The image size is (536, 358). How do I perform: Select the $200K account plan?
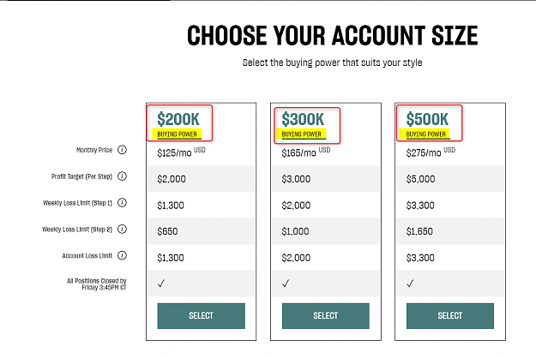click(x=201, y=316)
